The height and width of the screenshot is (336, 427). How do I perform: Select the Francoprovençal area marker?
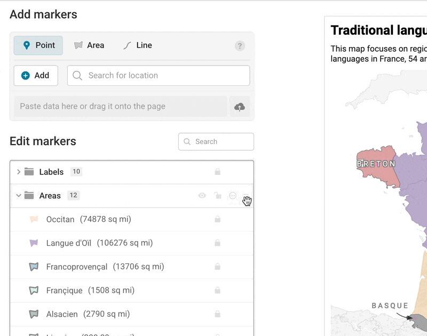coord(132,267)
